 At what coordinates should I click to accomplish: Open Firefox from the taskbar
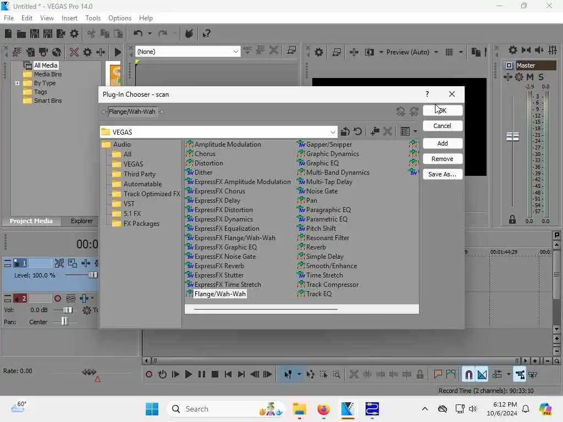tap(323, 409)
